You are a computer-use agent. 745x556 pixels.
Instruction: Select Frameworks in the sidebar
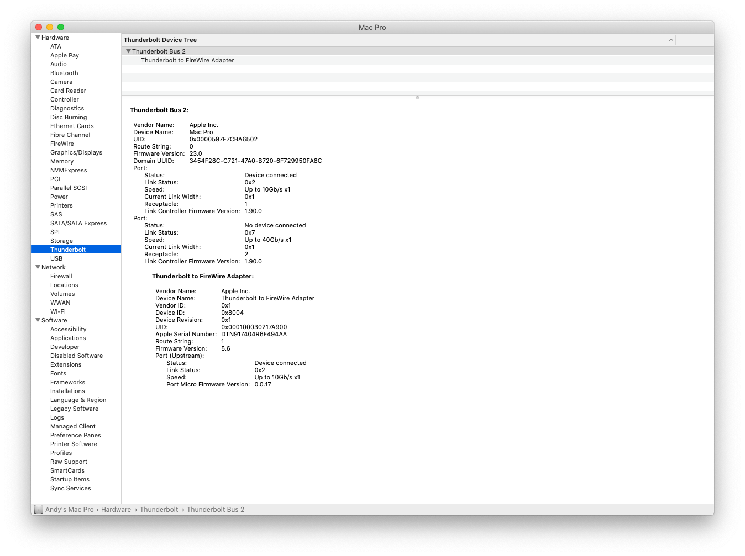67,382
